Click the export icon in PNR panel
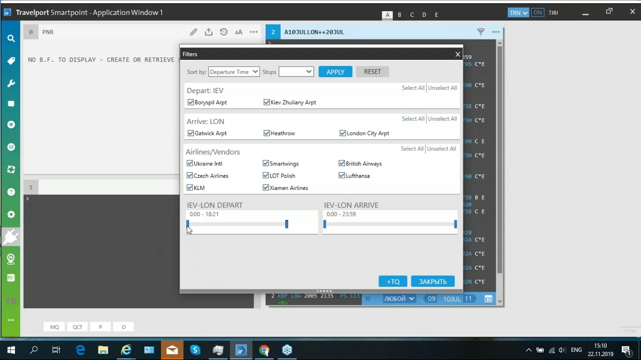The height and width of the screenshot is (360, 641). point(208,32)
